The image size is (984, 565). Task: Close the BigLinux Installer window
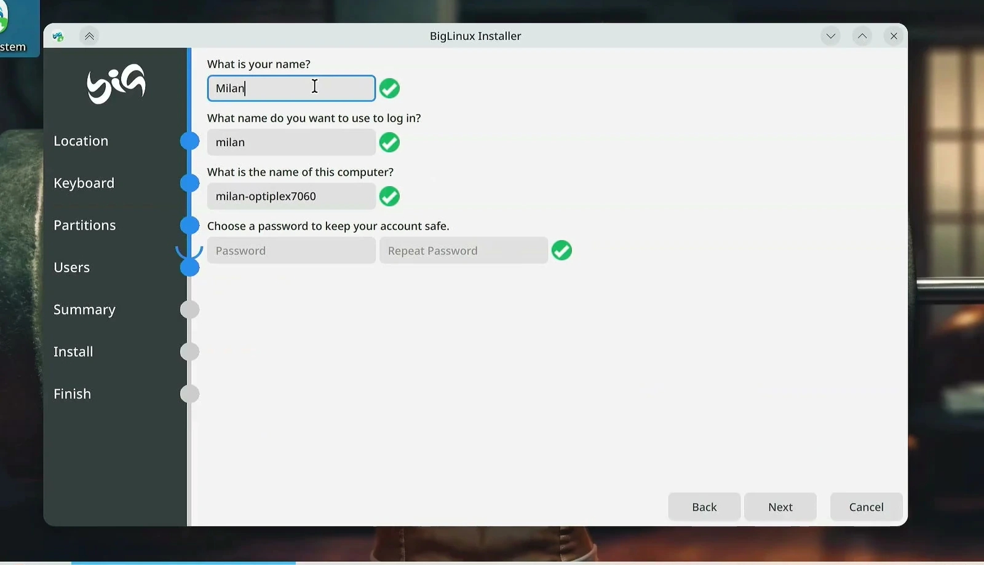pyautogui.click(x=894, y=36)
